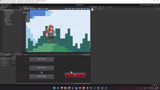This screenshot has width=160, height=90.
Task: Open the Component menu
Action: point(19,3)
